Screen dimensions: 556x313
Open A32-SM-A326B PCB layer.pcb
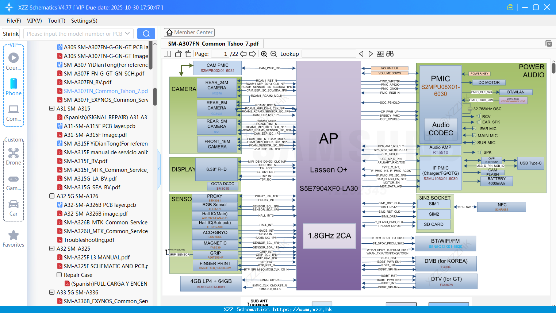[x=96, y=205]
